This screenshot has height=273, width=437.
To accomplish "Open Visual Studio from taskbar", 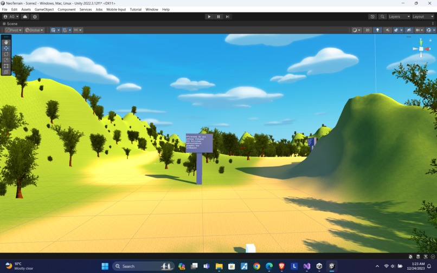I will click(307, 266).
